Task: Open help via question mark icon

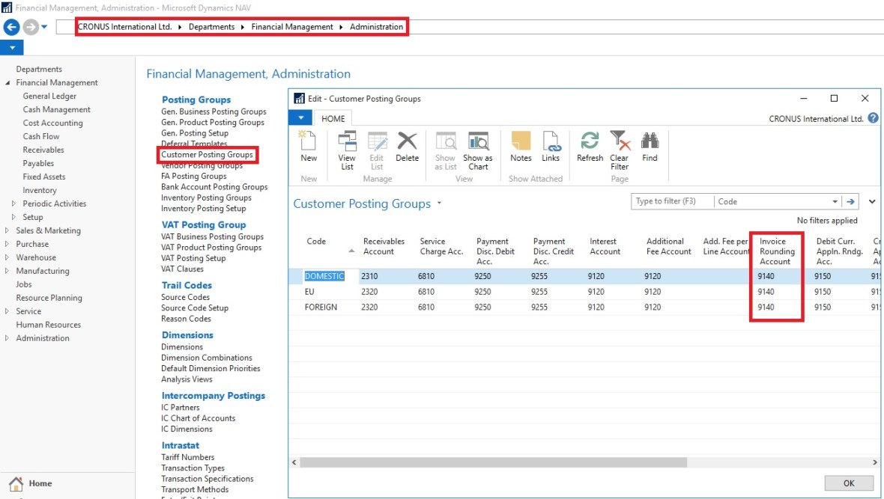Action: click(x=873, y=118)
